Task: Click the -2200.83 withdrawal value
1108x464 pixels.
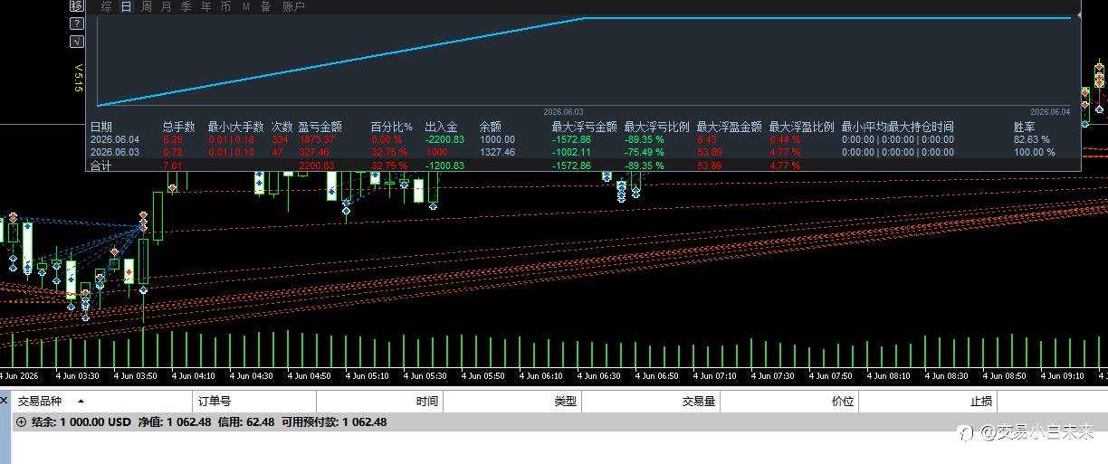Action: (x=444, y=140)
